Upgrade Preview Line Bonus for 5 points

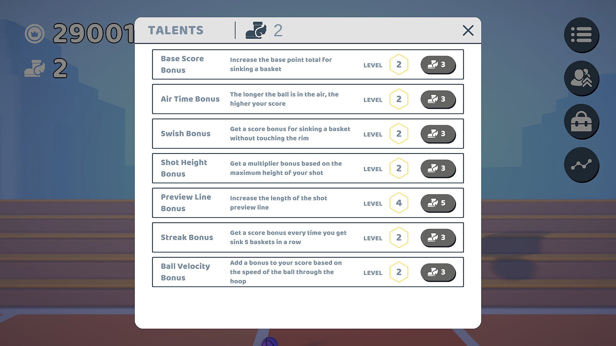pyautogui.click(x=438, y=203)
